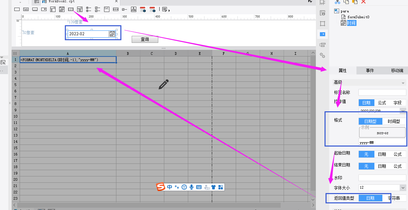408x210 pixels.
Task: Select the date widget in parameter toolbar
Action: pos(62,9)
